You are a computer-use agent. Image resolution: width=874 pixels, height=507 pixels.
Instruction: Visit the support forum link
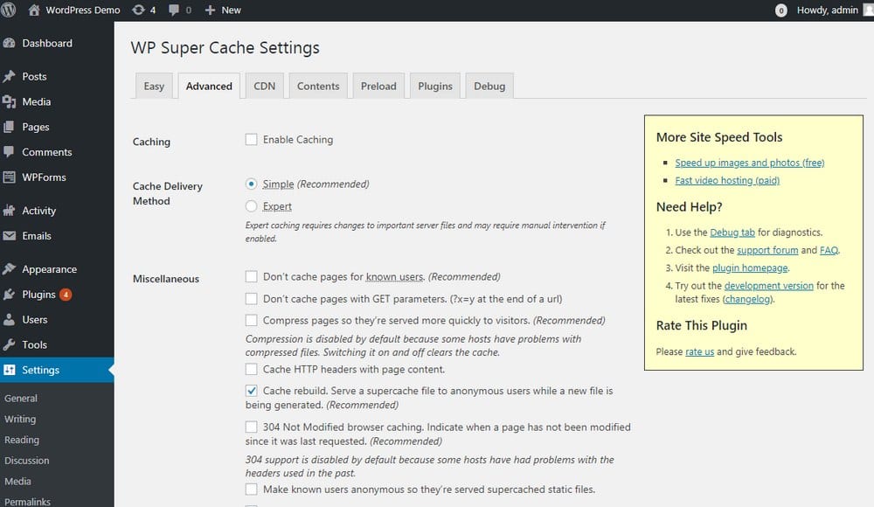767,250
